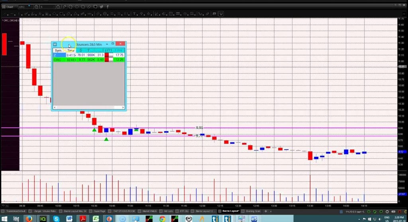Select the 9.91 purple horizontal line
This screenshot has width=408, height=222.
[199, 128]
